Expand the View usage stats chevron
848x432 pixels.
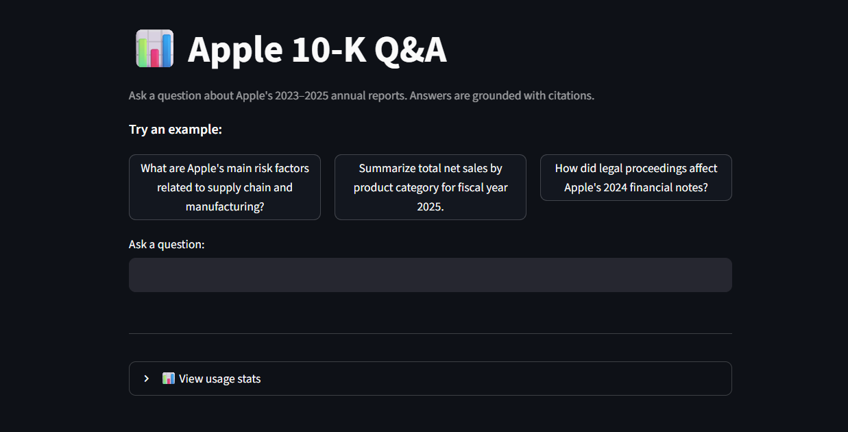[x=147, y=379]
